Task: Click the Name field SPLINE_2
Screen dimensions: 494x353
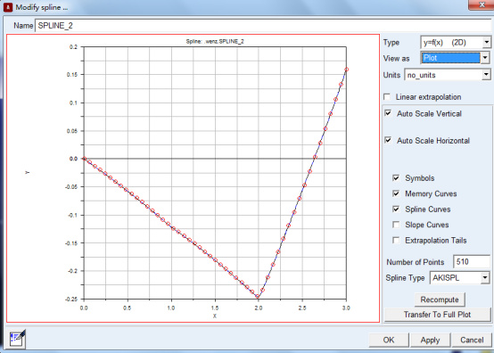Action: pos(263,26)
